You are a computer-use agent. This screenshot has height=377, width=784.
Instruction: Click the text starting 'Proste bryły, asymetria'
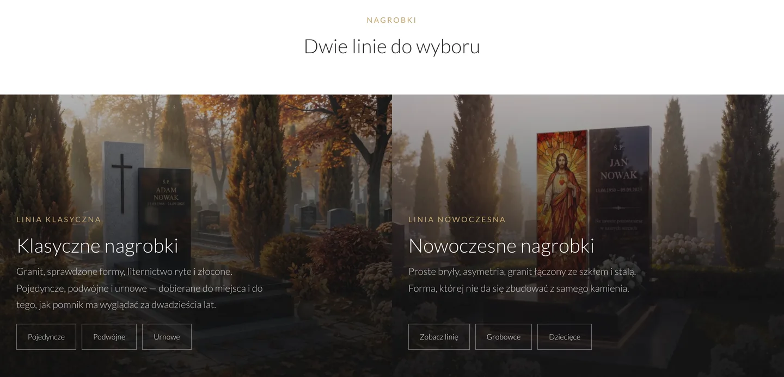point(522,280)
